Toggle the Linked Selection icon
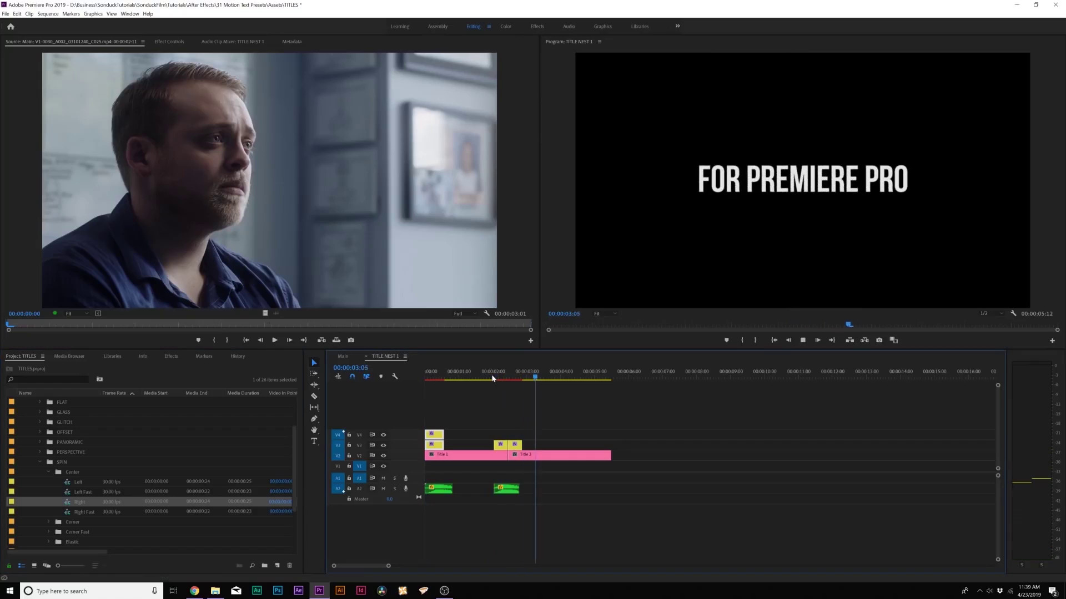The height and width of the screenshot is (599, 1066). click(366, 377)
